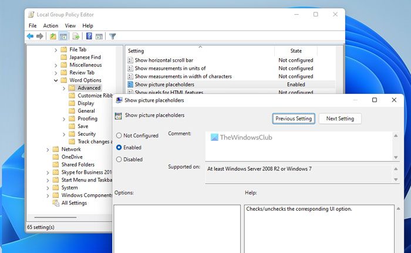Viewport: 411px width, 253px height.
Task: Expand the Network tree node
Action: 48,150
